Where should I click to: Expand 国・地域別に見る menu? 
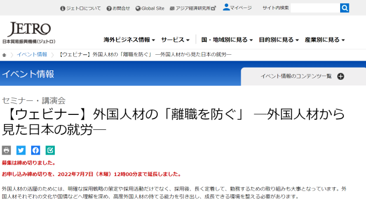[227, 40]
